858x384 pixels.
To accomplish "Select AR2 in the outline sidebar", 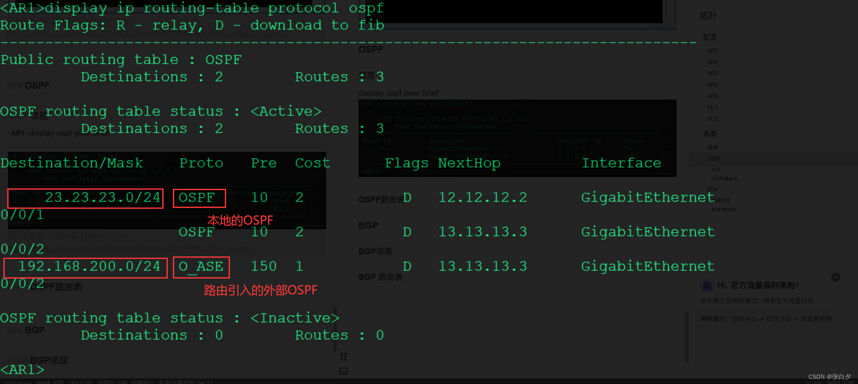I will click(x=712, y=62).
